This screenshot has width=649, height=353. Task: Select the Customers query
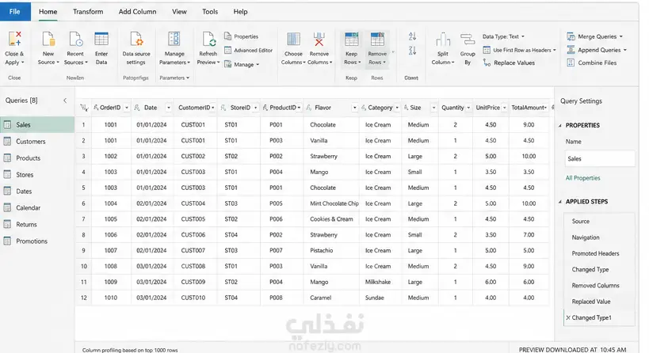pyautogui.click(x=37, y=142)
